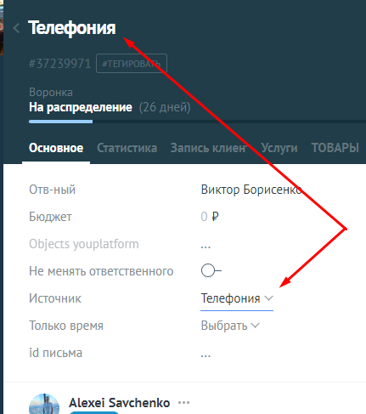This screenshot has height=414, width=366.
Task: Click the back arrow beside Телефония
Action: coord(16,28)
